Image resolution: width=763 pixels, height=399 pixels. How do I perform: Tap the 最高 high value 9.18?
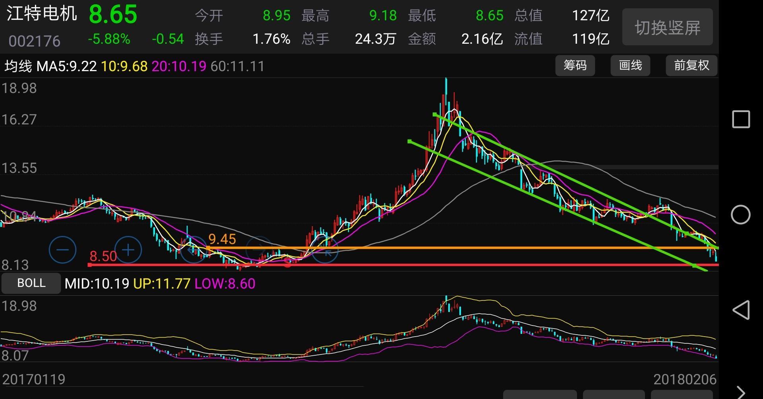click(383, 15)
